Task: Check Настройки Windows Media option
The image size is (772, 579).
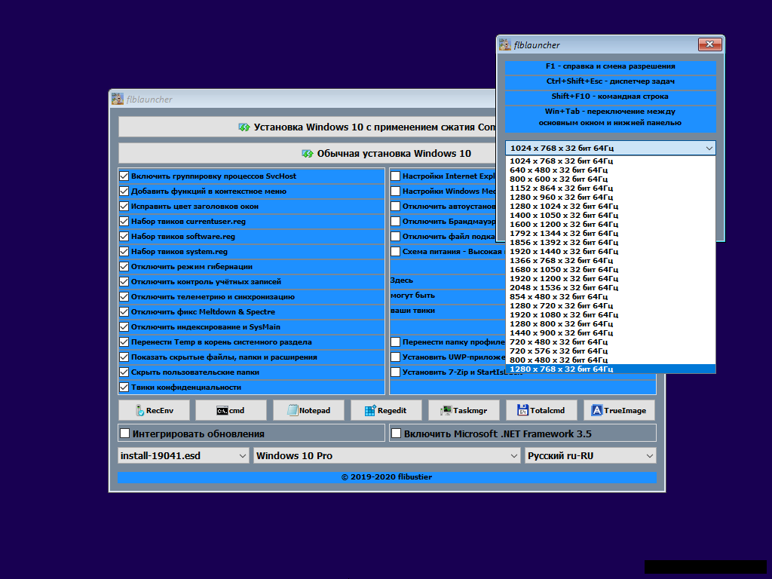Action: (x=395, y=191)
